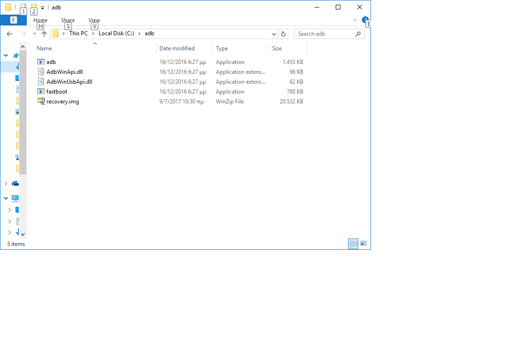Click the Back navigation arrow
This screenshot has height=363, width=521.
9,34
